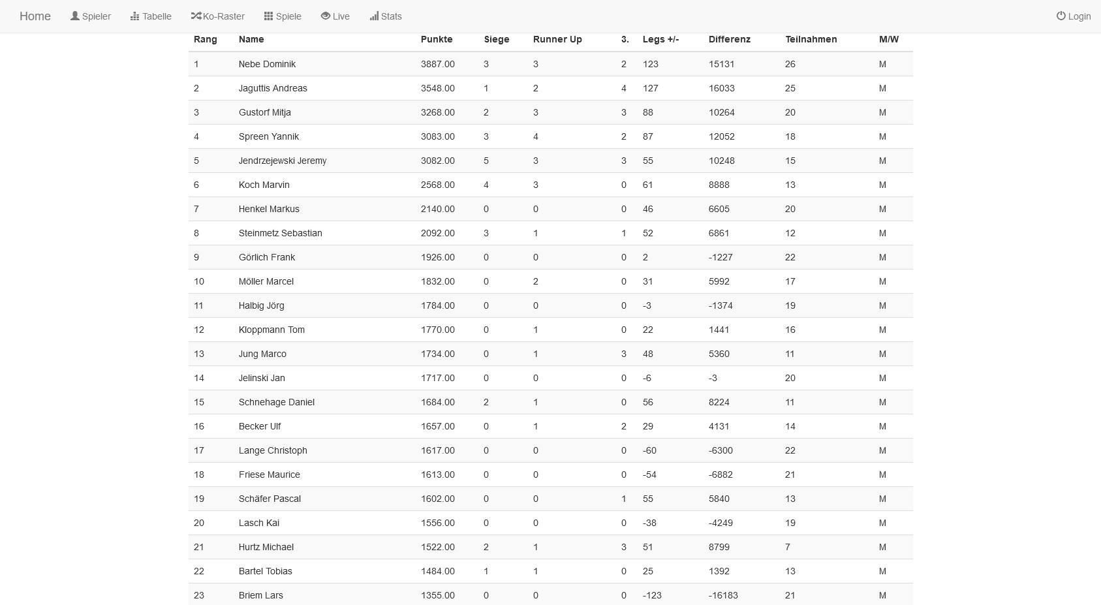This screenshot has width=1101, height=605.
Task: Click the Teilnahmen column header
Action: 811,39
